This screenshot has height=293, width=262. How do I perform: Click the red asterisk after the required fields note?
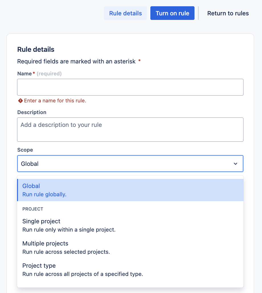click(139, 61)
